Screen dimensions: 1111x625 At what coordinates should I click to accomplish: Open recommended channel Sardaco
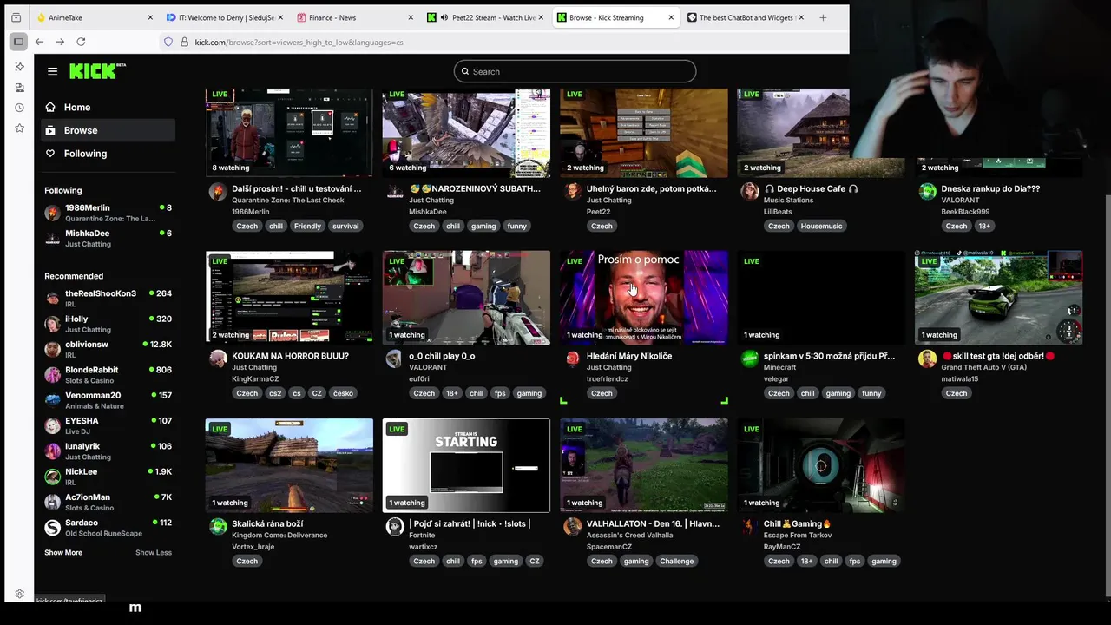(x=108, y=528)
